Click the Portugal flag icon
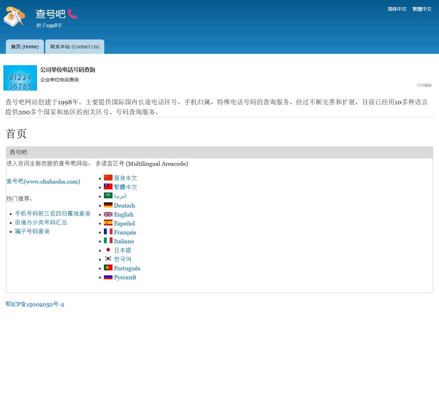439x410 pixels. 108,268
